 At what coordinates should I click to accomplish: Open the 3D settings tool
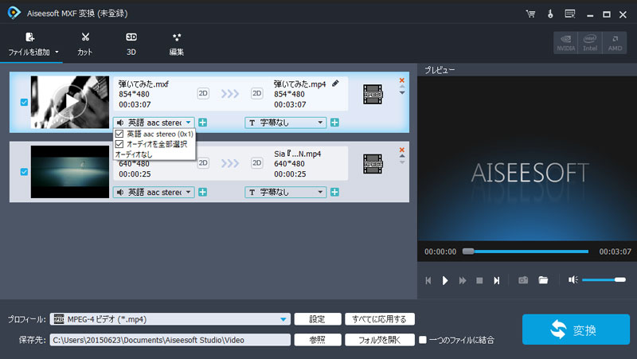(x=131, y=45)
